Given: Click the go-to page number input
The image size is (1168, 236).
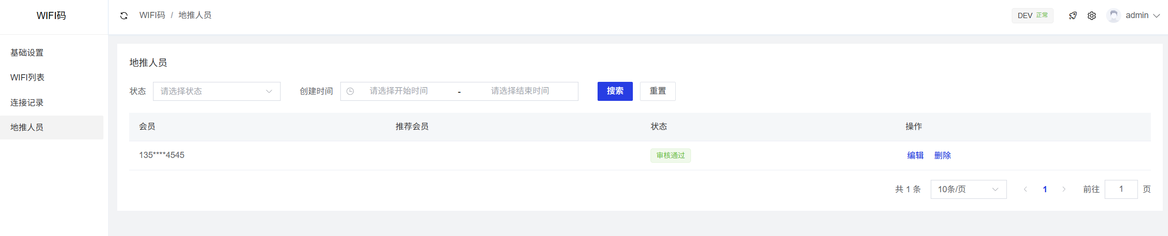Looking at the screenshot, I should [1121, 189].
